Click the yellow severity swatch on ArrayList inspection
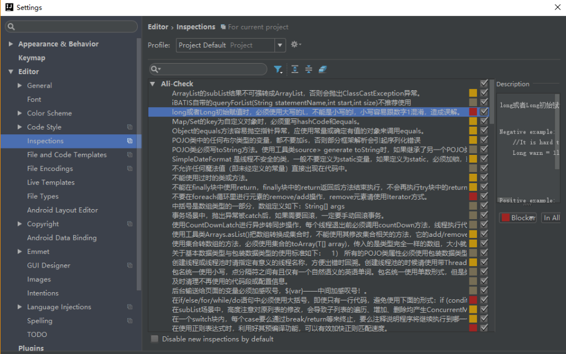Viewport: 566px width, 354px height. pyautogui.click(x=474, y=92)
